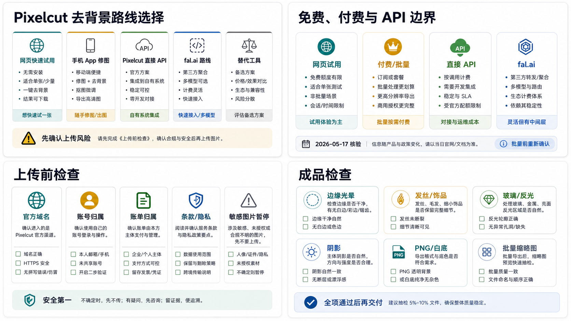Click the green API cloud icon above 直接 API
The image size is (571, 321).
(x=460, y=47)
